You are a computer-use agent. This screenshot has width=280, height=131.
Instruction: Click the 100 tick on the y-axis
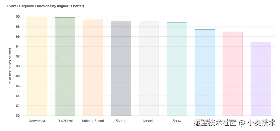[x=17, y=17]
